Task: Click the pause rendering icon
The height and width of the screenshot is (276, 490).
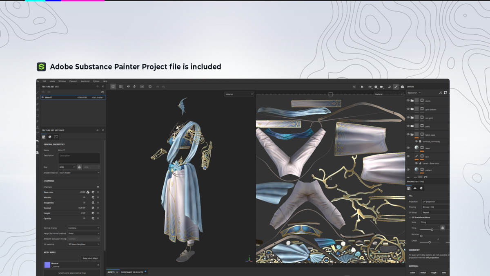Action: pyautogui.click(x=362, y=87)
